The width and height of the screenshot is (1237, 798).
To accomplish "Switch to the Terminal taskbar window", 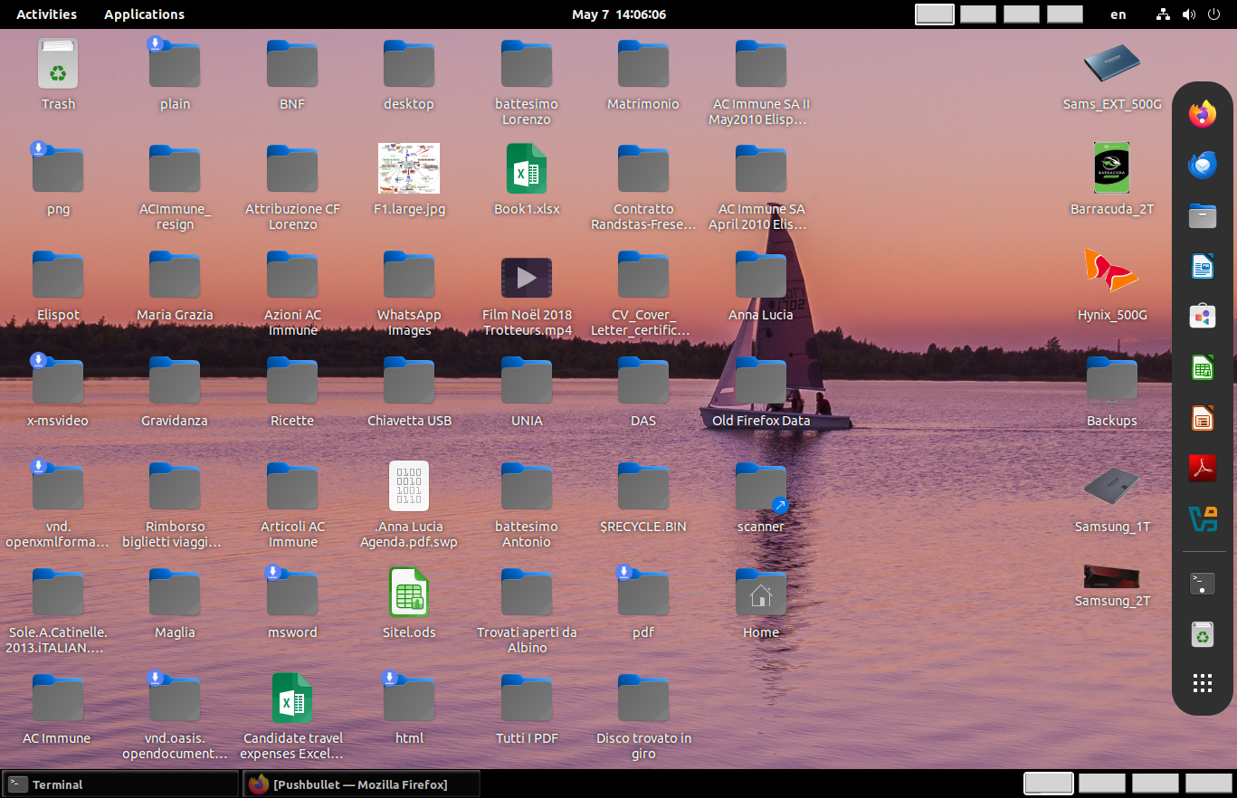I will 120,784.
